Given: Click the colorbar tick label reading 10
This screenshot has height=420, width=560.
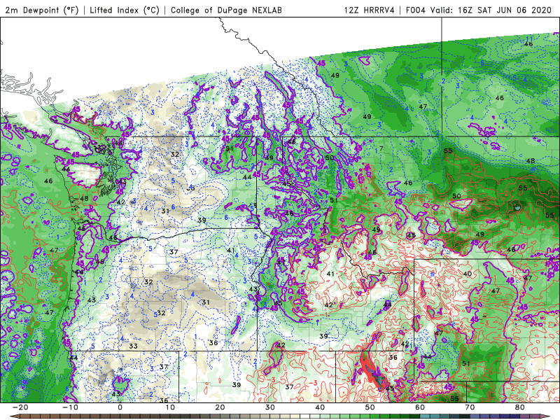Looking at the screenshot, I should pyautogui.click(x=170, y=407).
